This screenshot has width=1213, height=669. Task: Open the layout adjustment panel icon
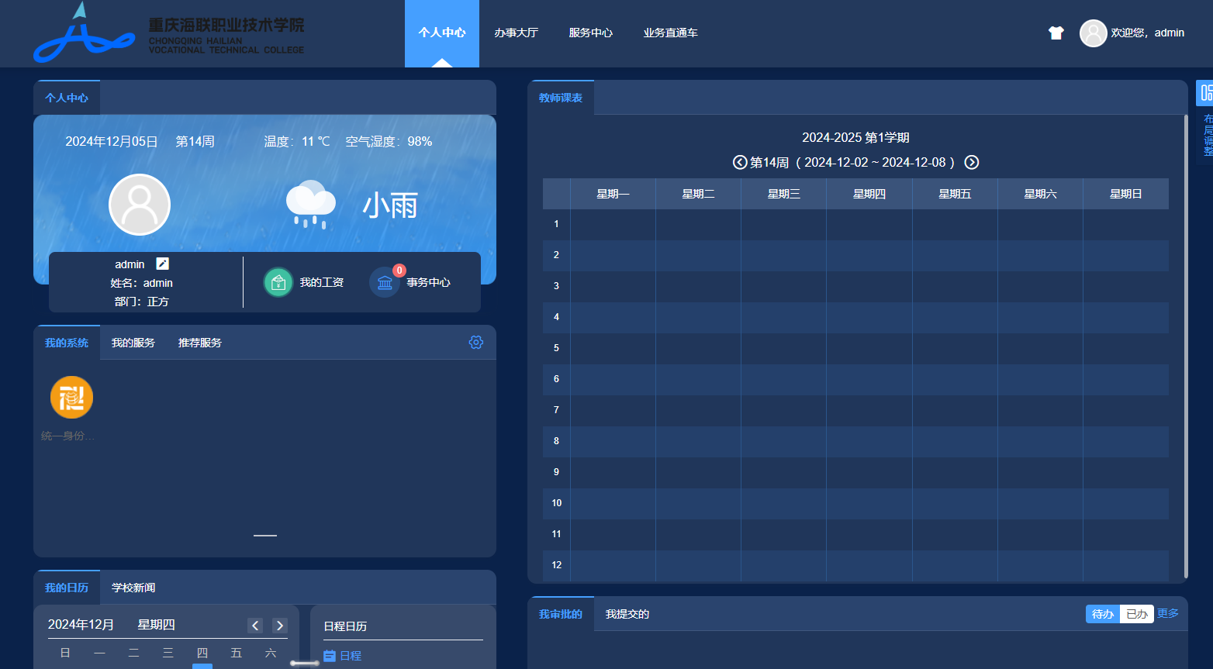click(x=1206, y=94)
